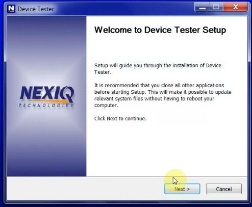This screenshot has width=252, height=207.
Task: Click the greyed-out maximize button
Action: tap(216, 7)
